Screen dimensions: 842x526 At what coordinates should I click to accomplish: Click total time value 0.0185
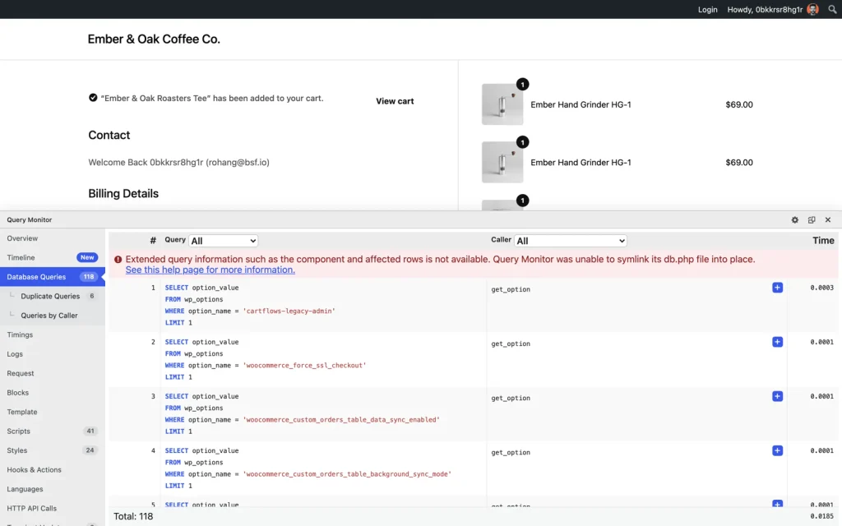[822, 516]
